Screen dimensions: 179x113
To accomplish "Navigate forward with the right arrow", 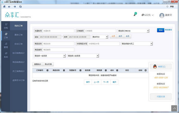I will pyautogui.click(x=15, y=7).
